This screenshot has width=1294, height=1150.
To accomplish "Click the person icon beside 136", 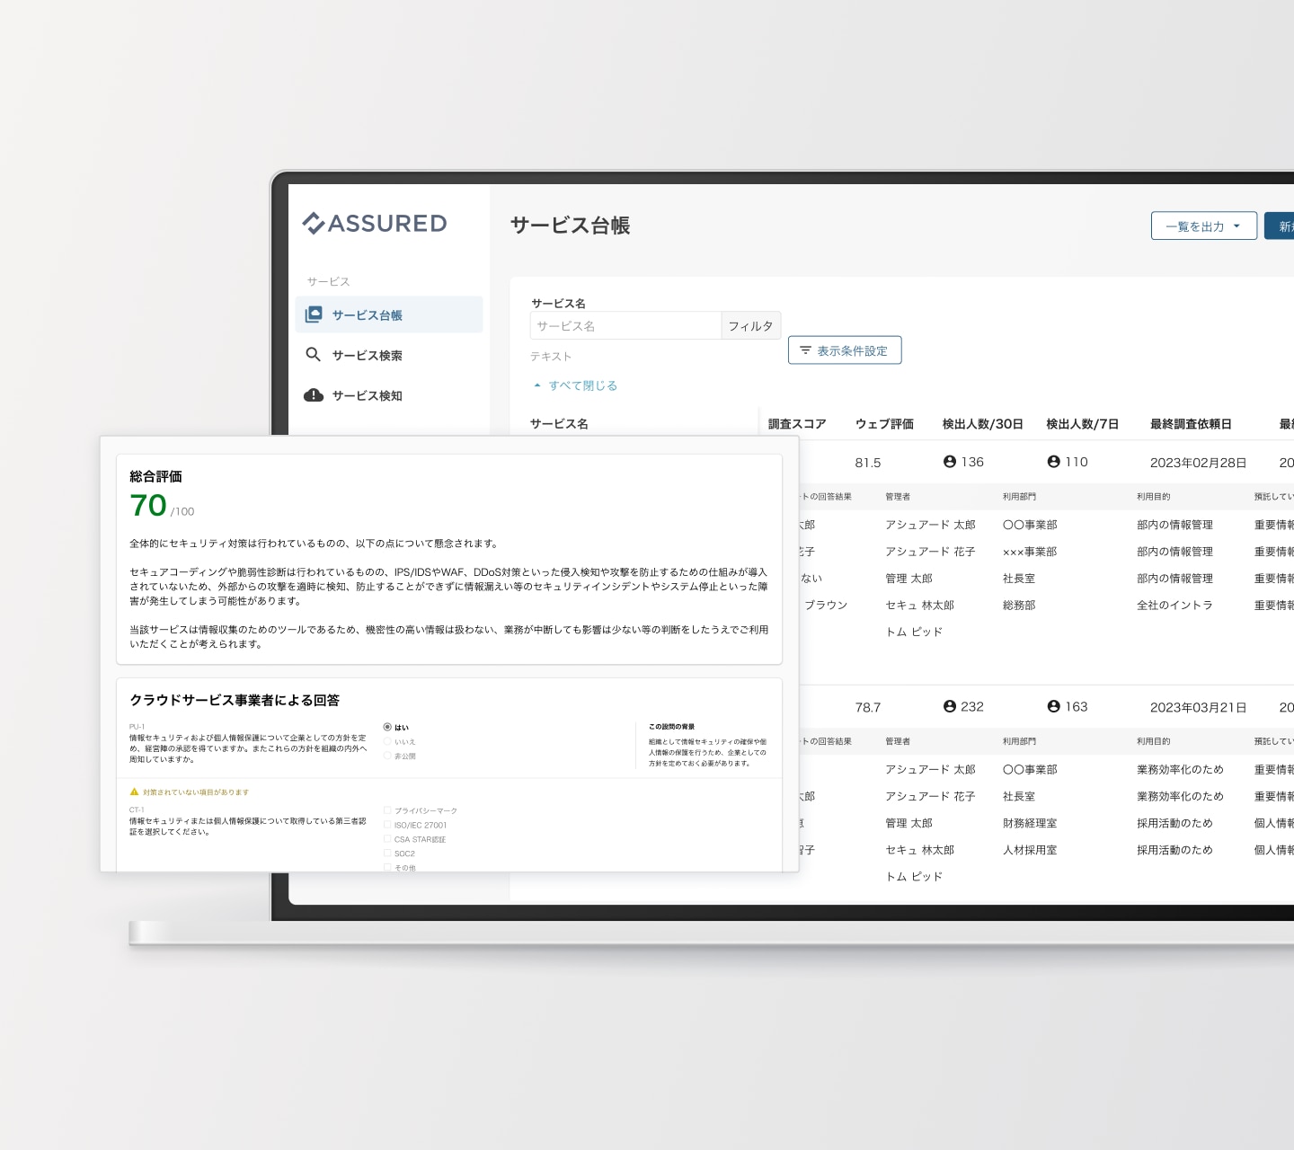I will (x=949, y=462).
